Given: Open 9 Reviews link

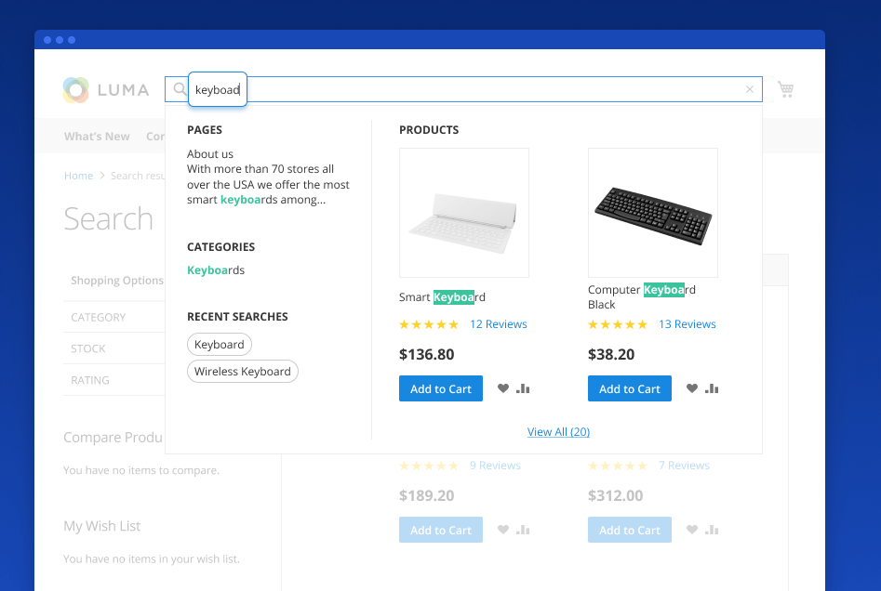Looking at the screenshot, I should [495, 466].
